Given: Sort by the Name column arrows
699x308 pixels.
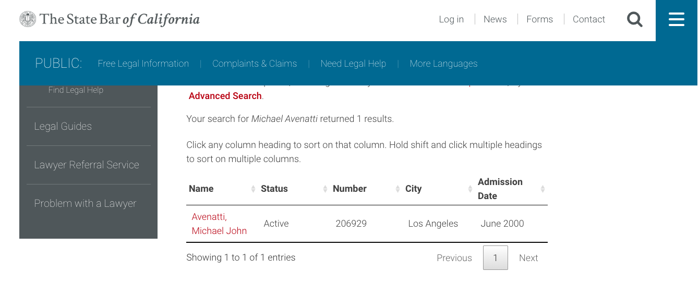Looking at the screenshot, I should click(x=254, y=189).
